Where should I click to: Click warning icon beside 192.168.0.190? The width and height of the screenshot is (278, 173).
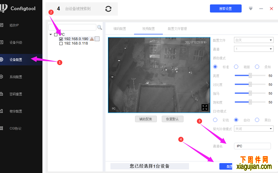92,39
